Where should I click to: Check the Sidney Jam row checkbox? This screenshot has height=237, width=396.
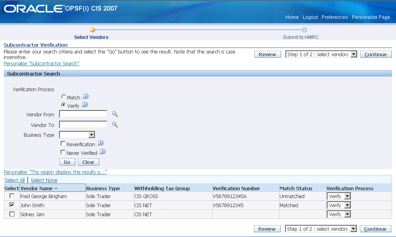12,214
